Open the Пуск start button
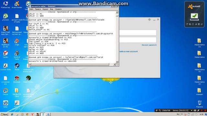Image resolution: width=207 pixels, height=116 pixels. click(x=4, y=114)
